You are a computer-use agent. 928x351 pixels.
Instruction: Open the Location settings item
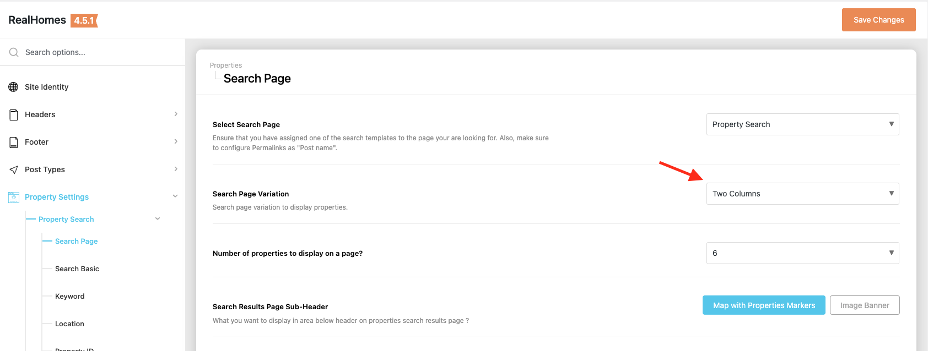click(70, 323)
